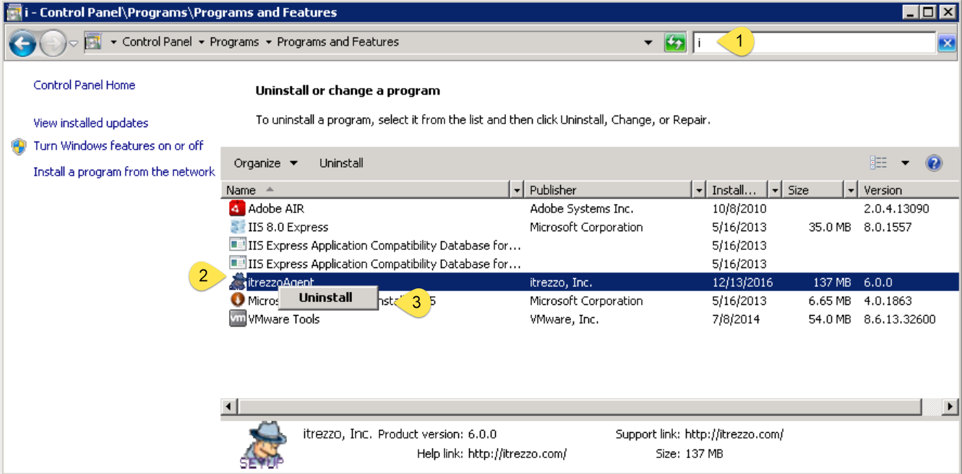
Task: Click inside the search box
Action: click(x=814, y=43)
